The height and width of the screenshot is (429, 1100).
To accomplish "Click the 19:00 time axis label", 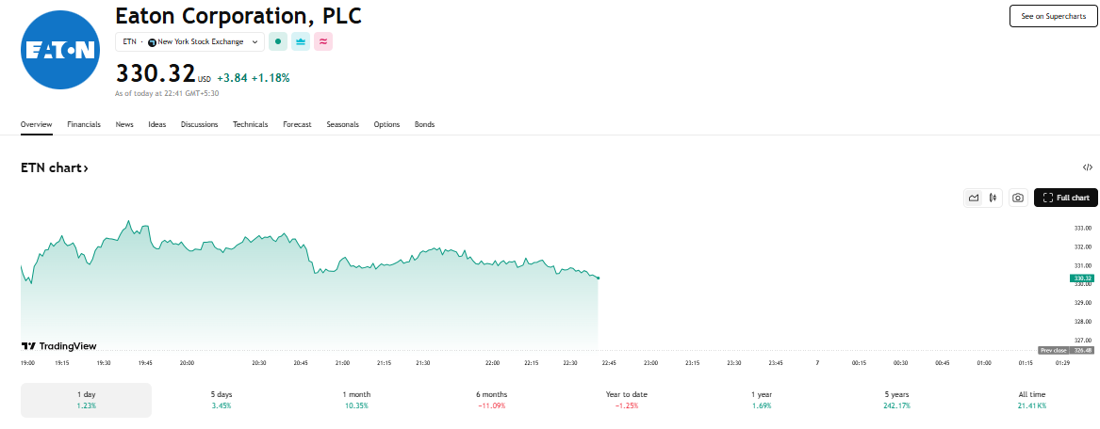I will point(29,363).
